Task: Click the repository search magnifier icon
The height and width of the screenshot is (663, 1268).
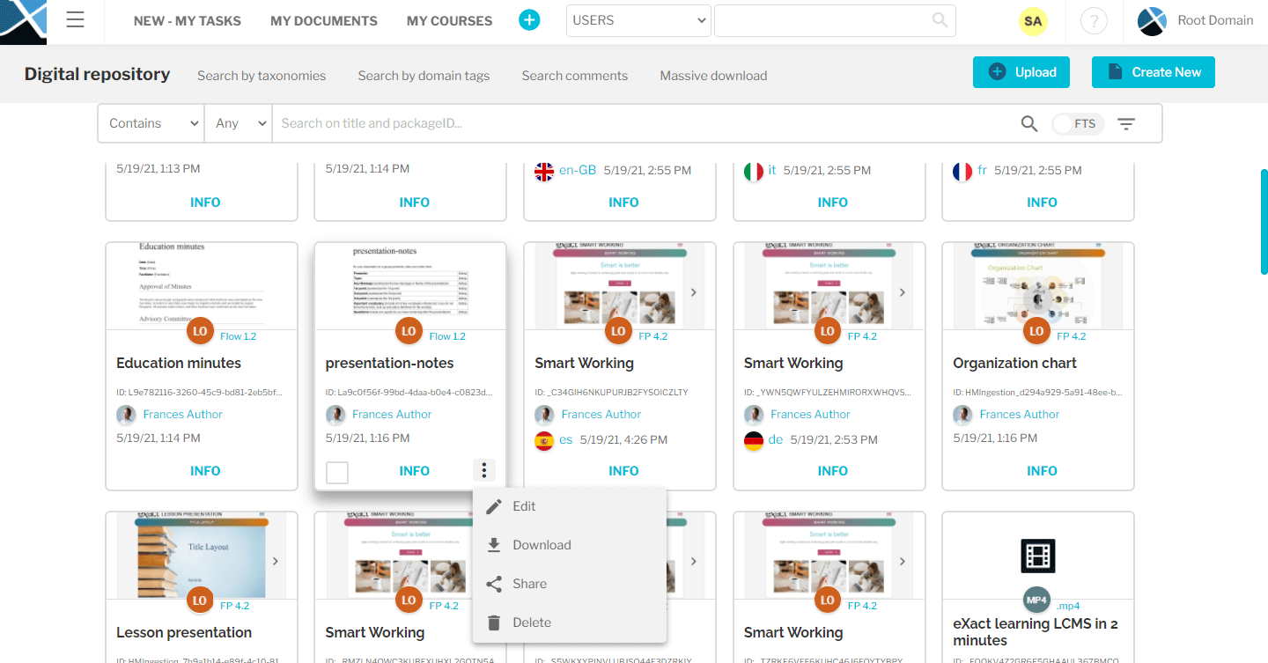Action: (1029, 124)
